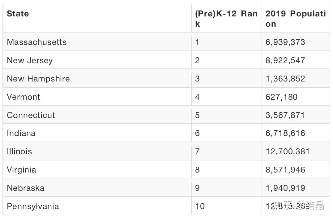Viewport: 333px width, 219px height.
Task: Click the State column header
Action: click(x=18, y=14)
